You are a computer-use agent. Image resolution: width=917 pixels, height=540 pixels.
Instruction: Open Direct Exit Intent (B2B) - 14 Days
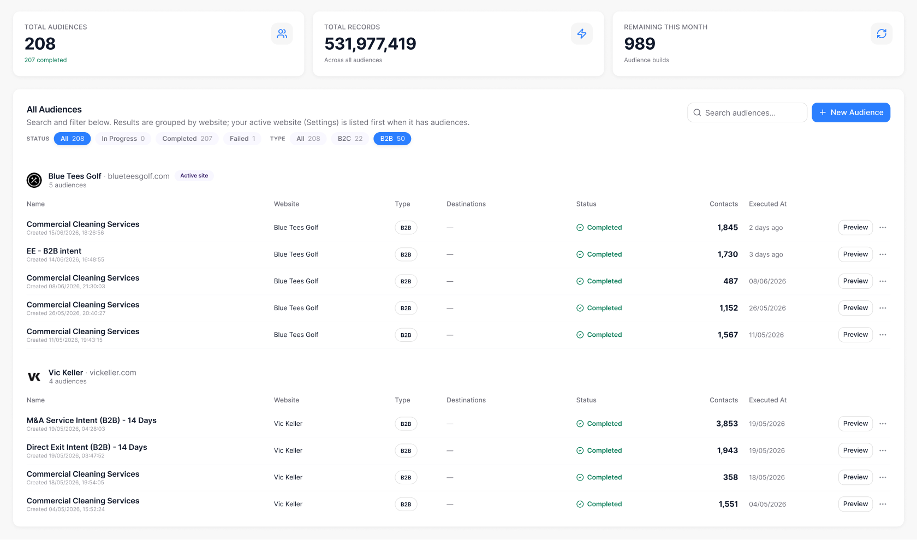point(87,447)
